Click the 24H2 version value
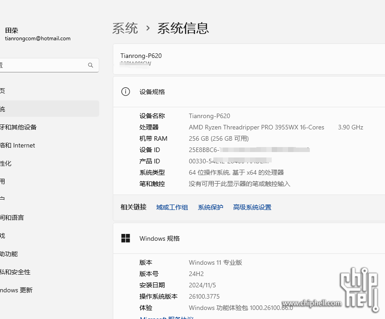Screen dimensions: 385x319 196,274
